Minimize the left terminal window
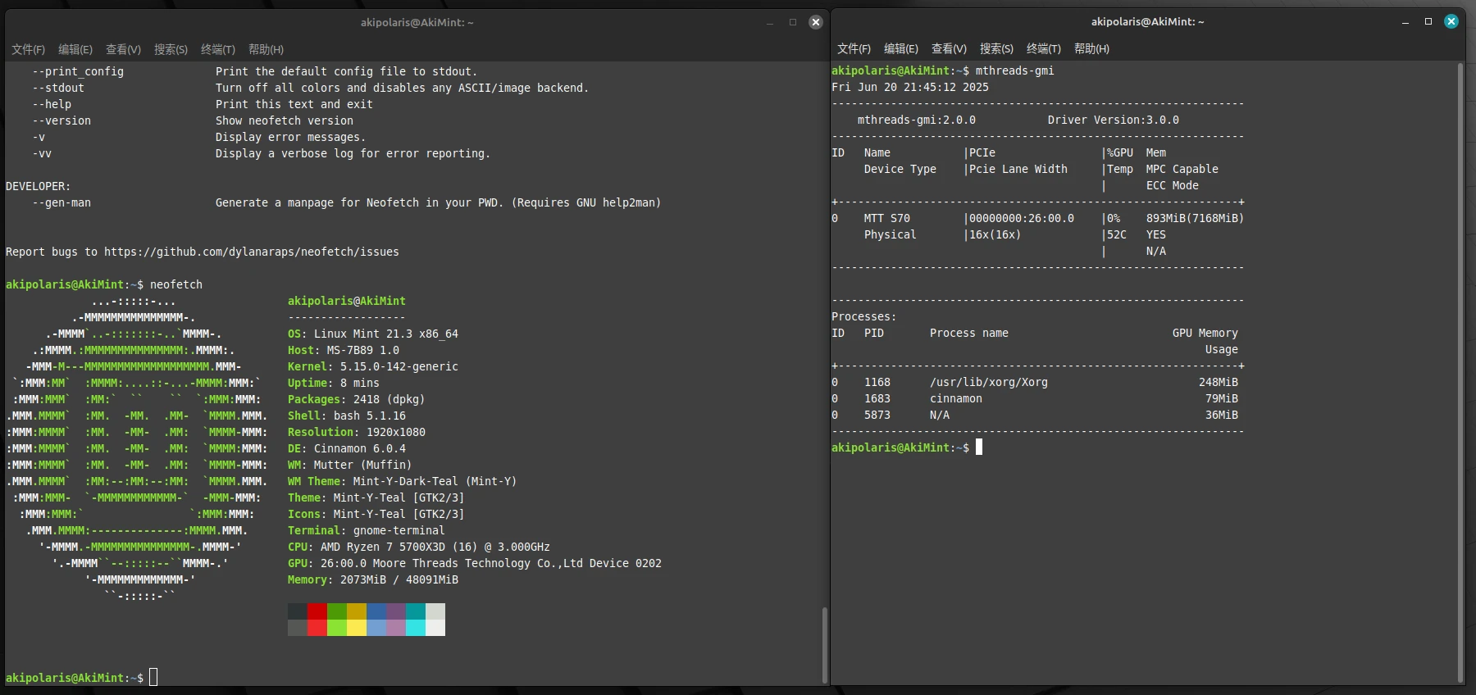Image resolution: width=1476 pixels, height=695 pixels. pos(770,22)
